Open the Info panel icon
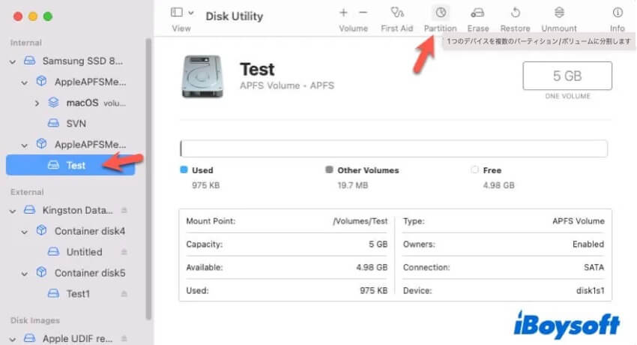Image resolution: width=637 pixels, height=345 pixels. pyautogui.click(x=617, y=13)
